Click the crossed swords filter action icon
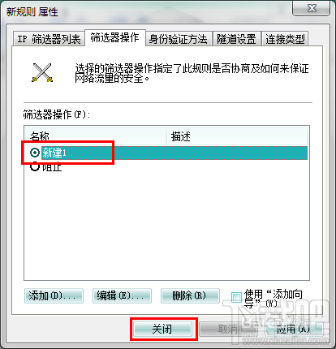The height and width of the screenshot is (349, 336). tap(42, 72)
